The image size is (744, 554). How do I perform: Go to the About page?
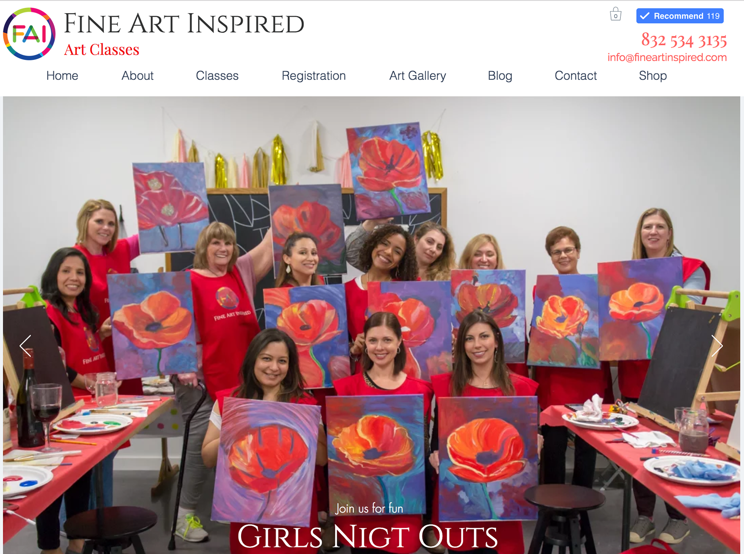pyautogui.click(x=138, y=76)
